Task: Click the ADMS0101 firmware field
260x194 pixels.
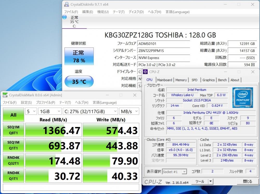Action: click(164, 44)
